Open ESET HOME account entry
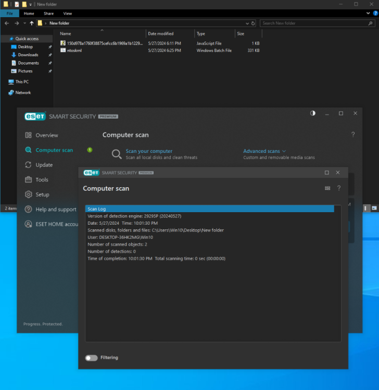This screenshot has height=390, width=379. coord(57,224)
